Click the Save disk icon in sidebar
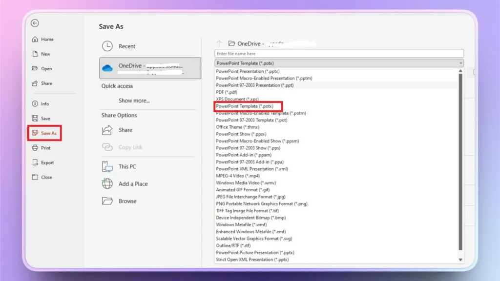Image resolution: width=500 pixels, height=281 pixels. click(34, 118)
